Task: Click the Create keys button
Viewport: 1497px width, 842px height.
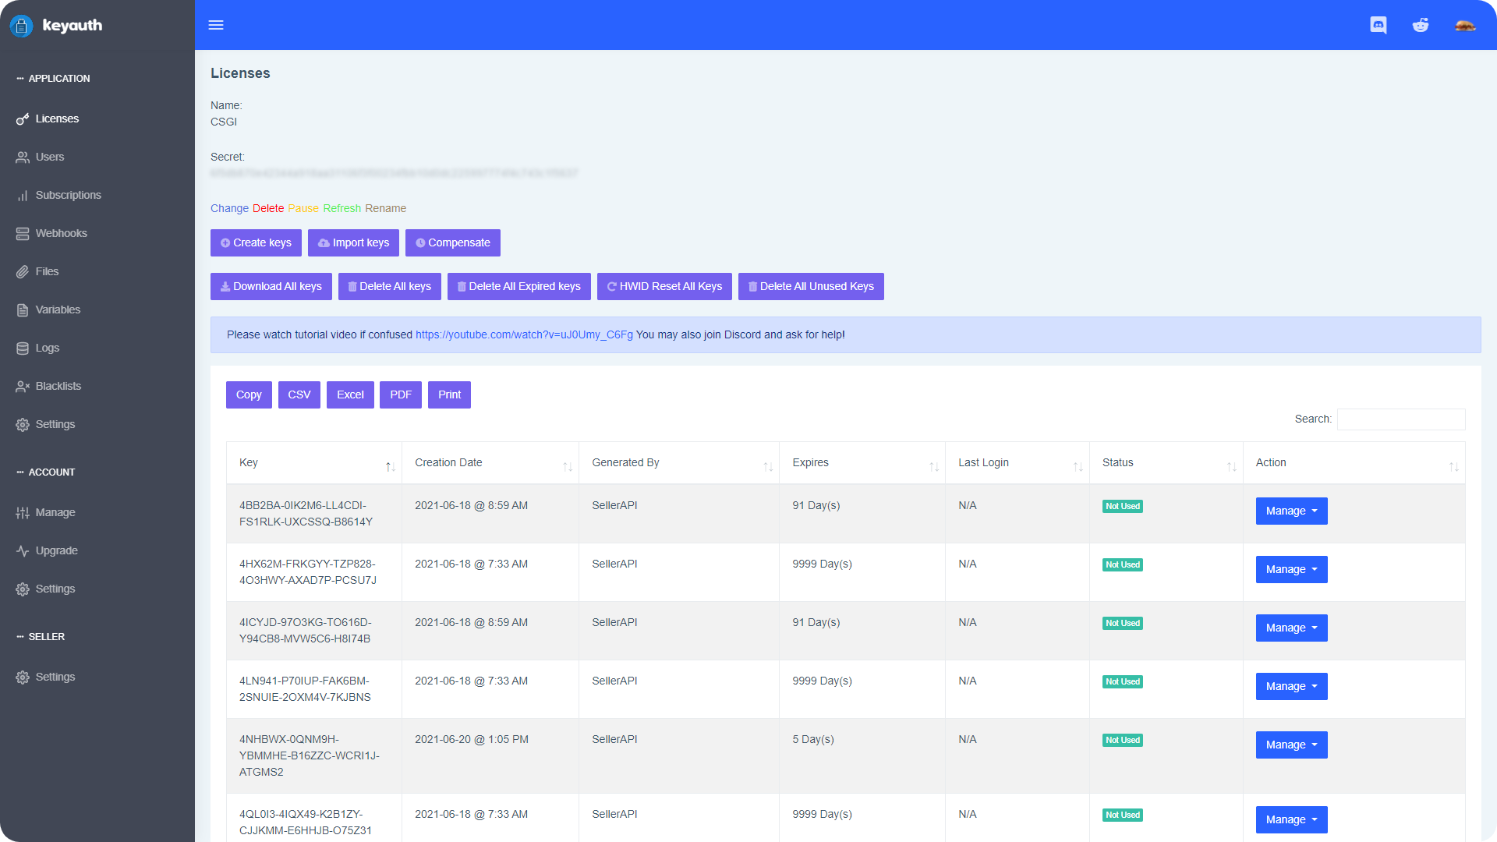Action: (256, 242)
